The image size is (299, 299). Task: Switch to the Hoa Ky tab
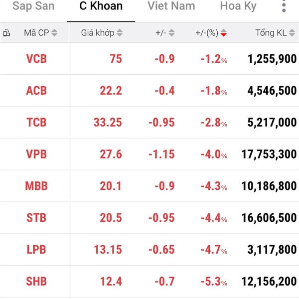click(x=238, y=7)
